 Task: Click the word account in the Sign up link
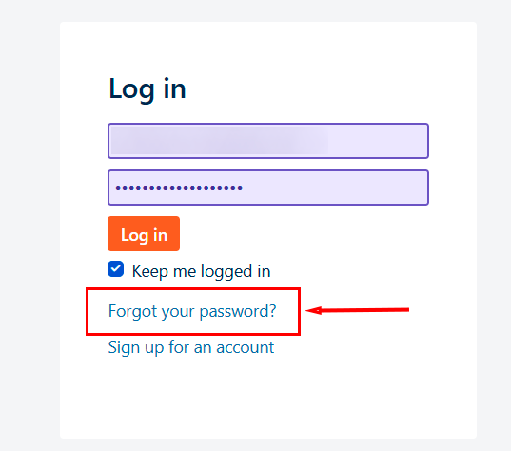[246, 347]
